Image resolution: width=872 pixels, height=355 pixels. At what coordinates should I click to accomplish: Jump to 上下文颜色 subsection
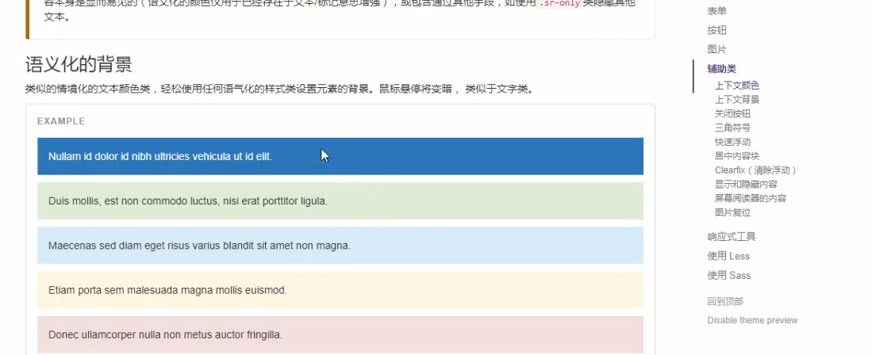737,86
